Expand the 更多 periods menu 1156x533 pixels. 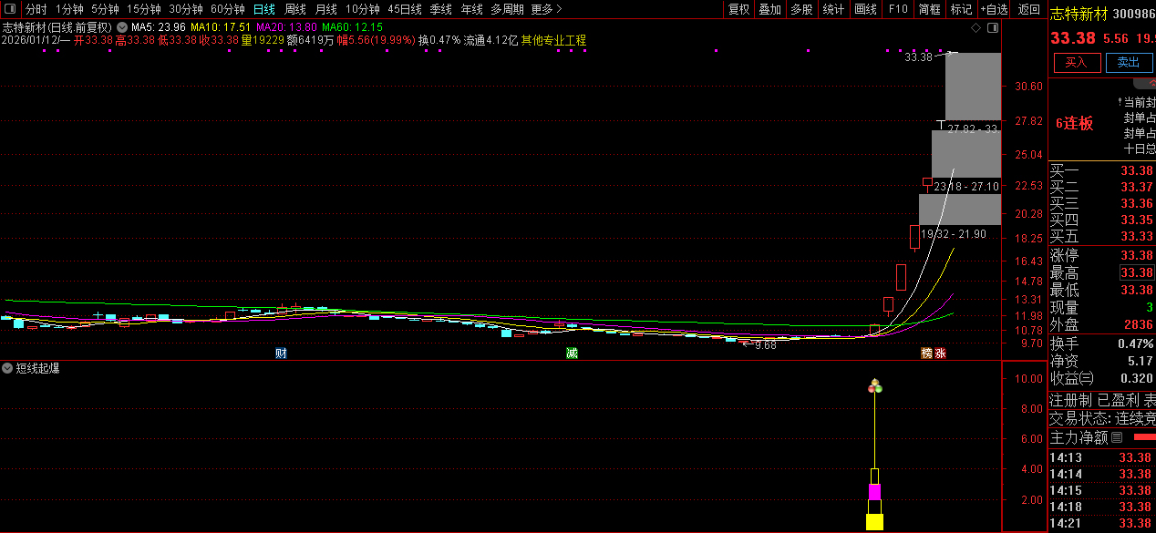pyautogui.click(x=546, y=9)
